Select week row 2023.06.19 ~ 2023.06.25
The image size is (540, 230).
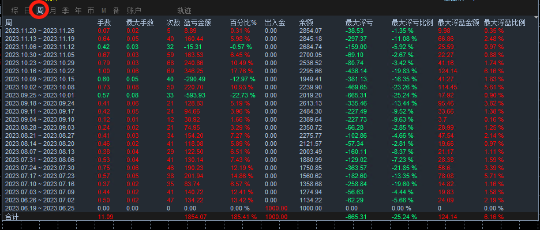pos(270,208)
